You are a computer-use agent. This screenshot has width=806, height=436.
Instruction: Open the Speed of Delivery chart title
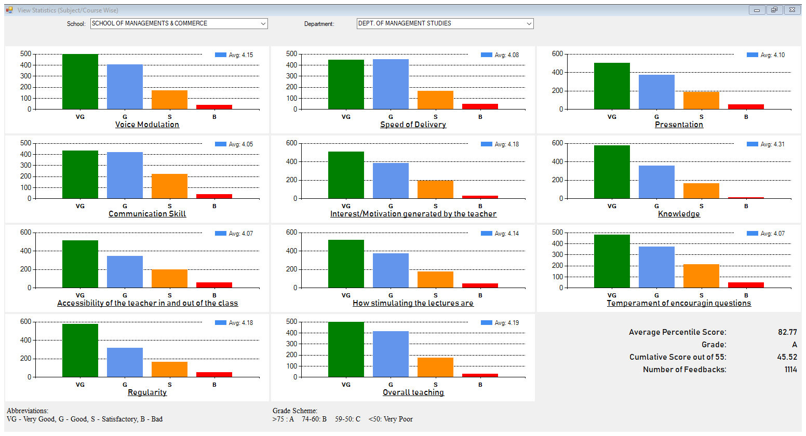pyautogui.click(x=413, y=125)
